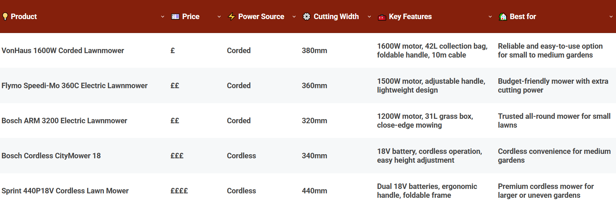Click Bosch ARM 3200 Electric Lawnmower cell

(x=64, y=121)
